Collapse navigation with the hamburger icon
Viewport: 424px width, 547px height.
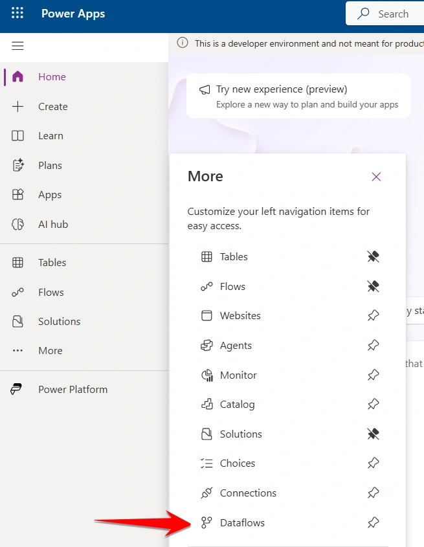[x=17, y=46]
